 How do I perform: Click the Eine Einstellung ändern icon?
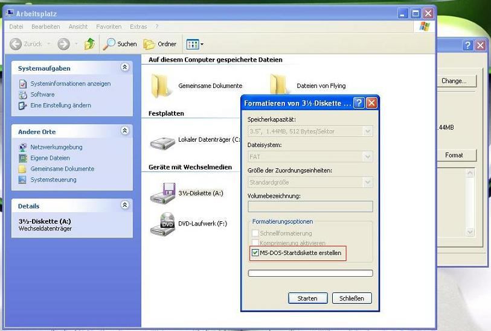pyautogui.click(x=22, y=106)
